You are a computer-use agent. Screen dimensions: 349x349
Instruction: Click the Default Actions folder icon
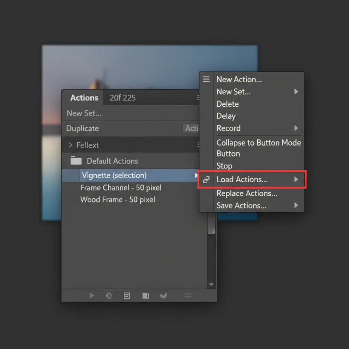[76, 161]
